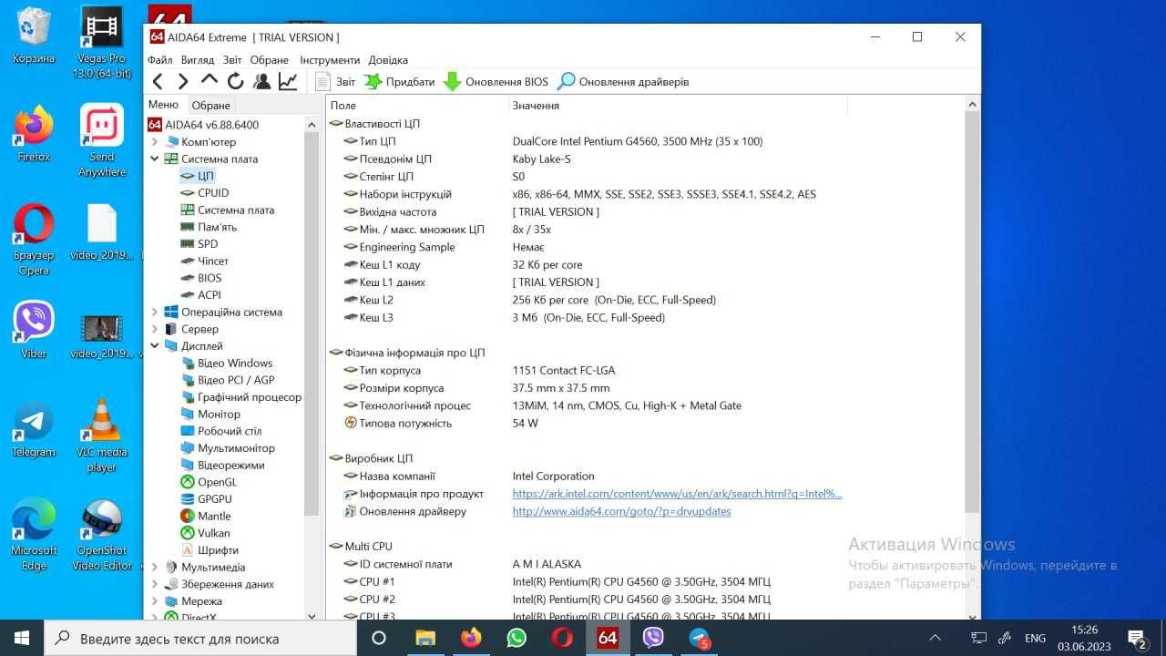This screenshot has height=656, width=1166.
Task: Open the Довідка menu
Action: [388, 60]
